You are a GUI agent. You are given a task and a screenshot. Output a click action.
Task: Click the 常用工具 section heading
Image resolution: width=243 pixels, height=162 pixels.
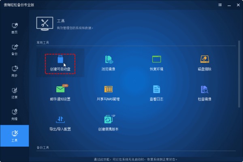point(43,43)
